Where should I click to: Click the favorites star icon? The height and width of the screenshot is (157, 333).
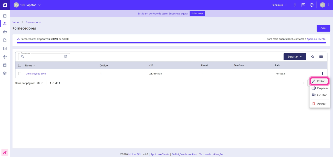pos(313,57)
